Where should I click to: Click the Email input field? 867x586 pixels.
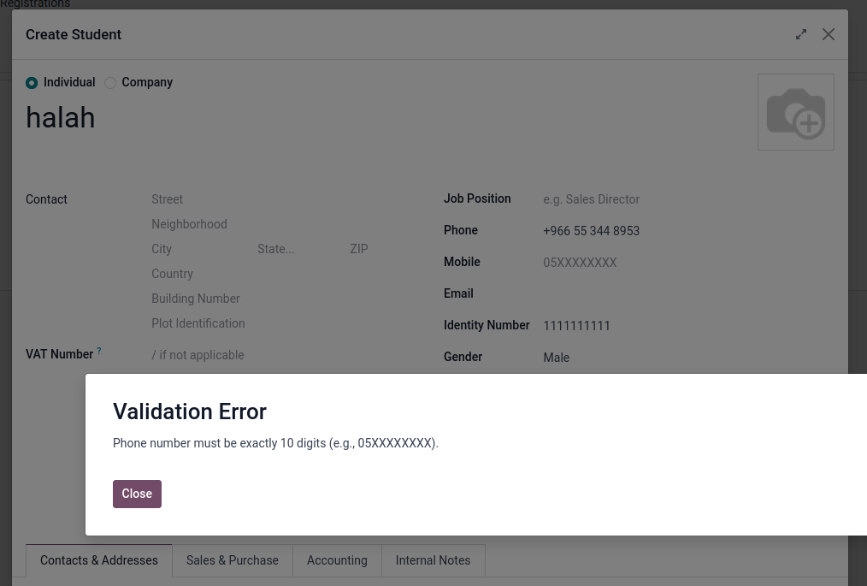(x=688, y=293)
